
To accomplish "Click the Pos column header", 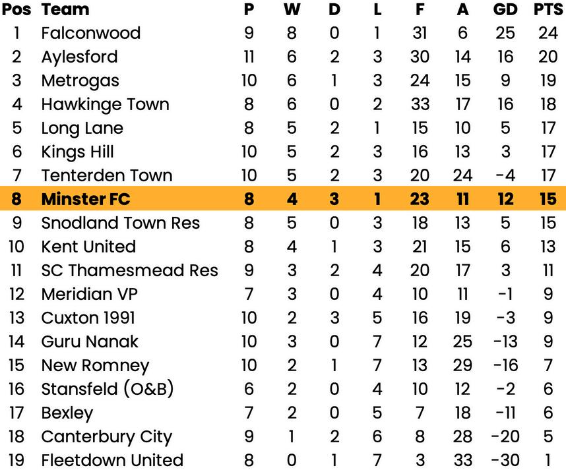I will pos(16,9).
